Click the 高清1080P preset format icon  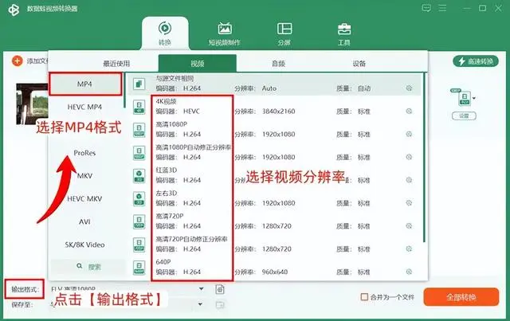tap(139, 130)
